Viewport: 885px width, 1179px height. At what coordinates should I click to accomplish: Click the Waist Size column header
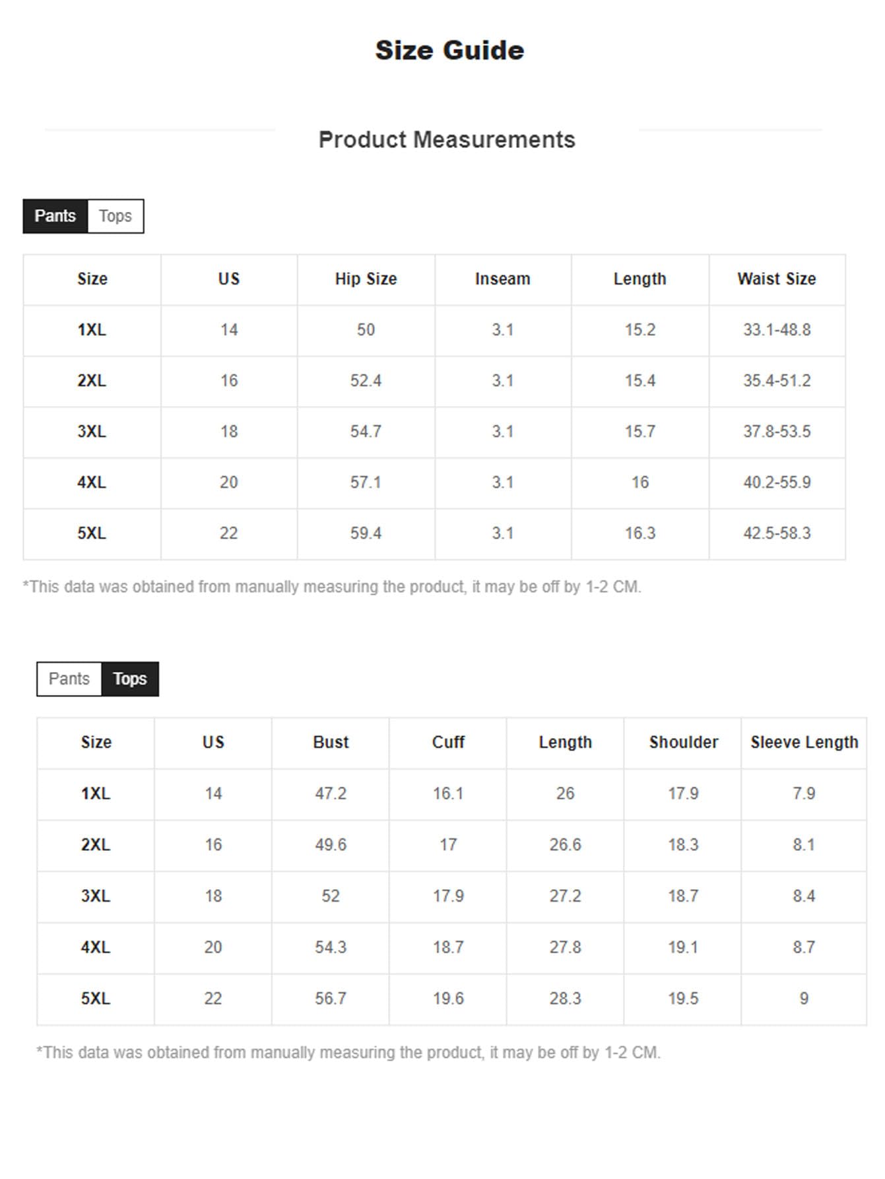[777, 279]
